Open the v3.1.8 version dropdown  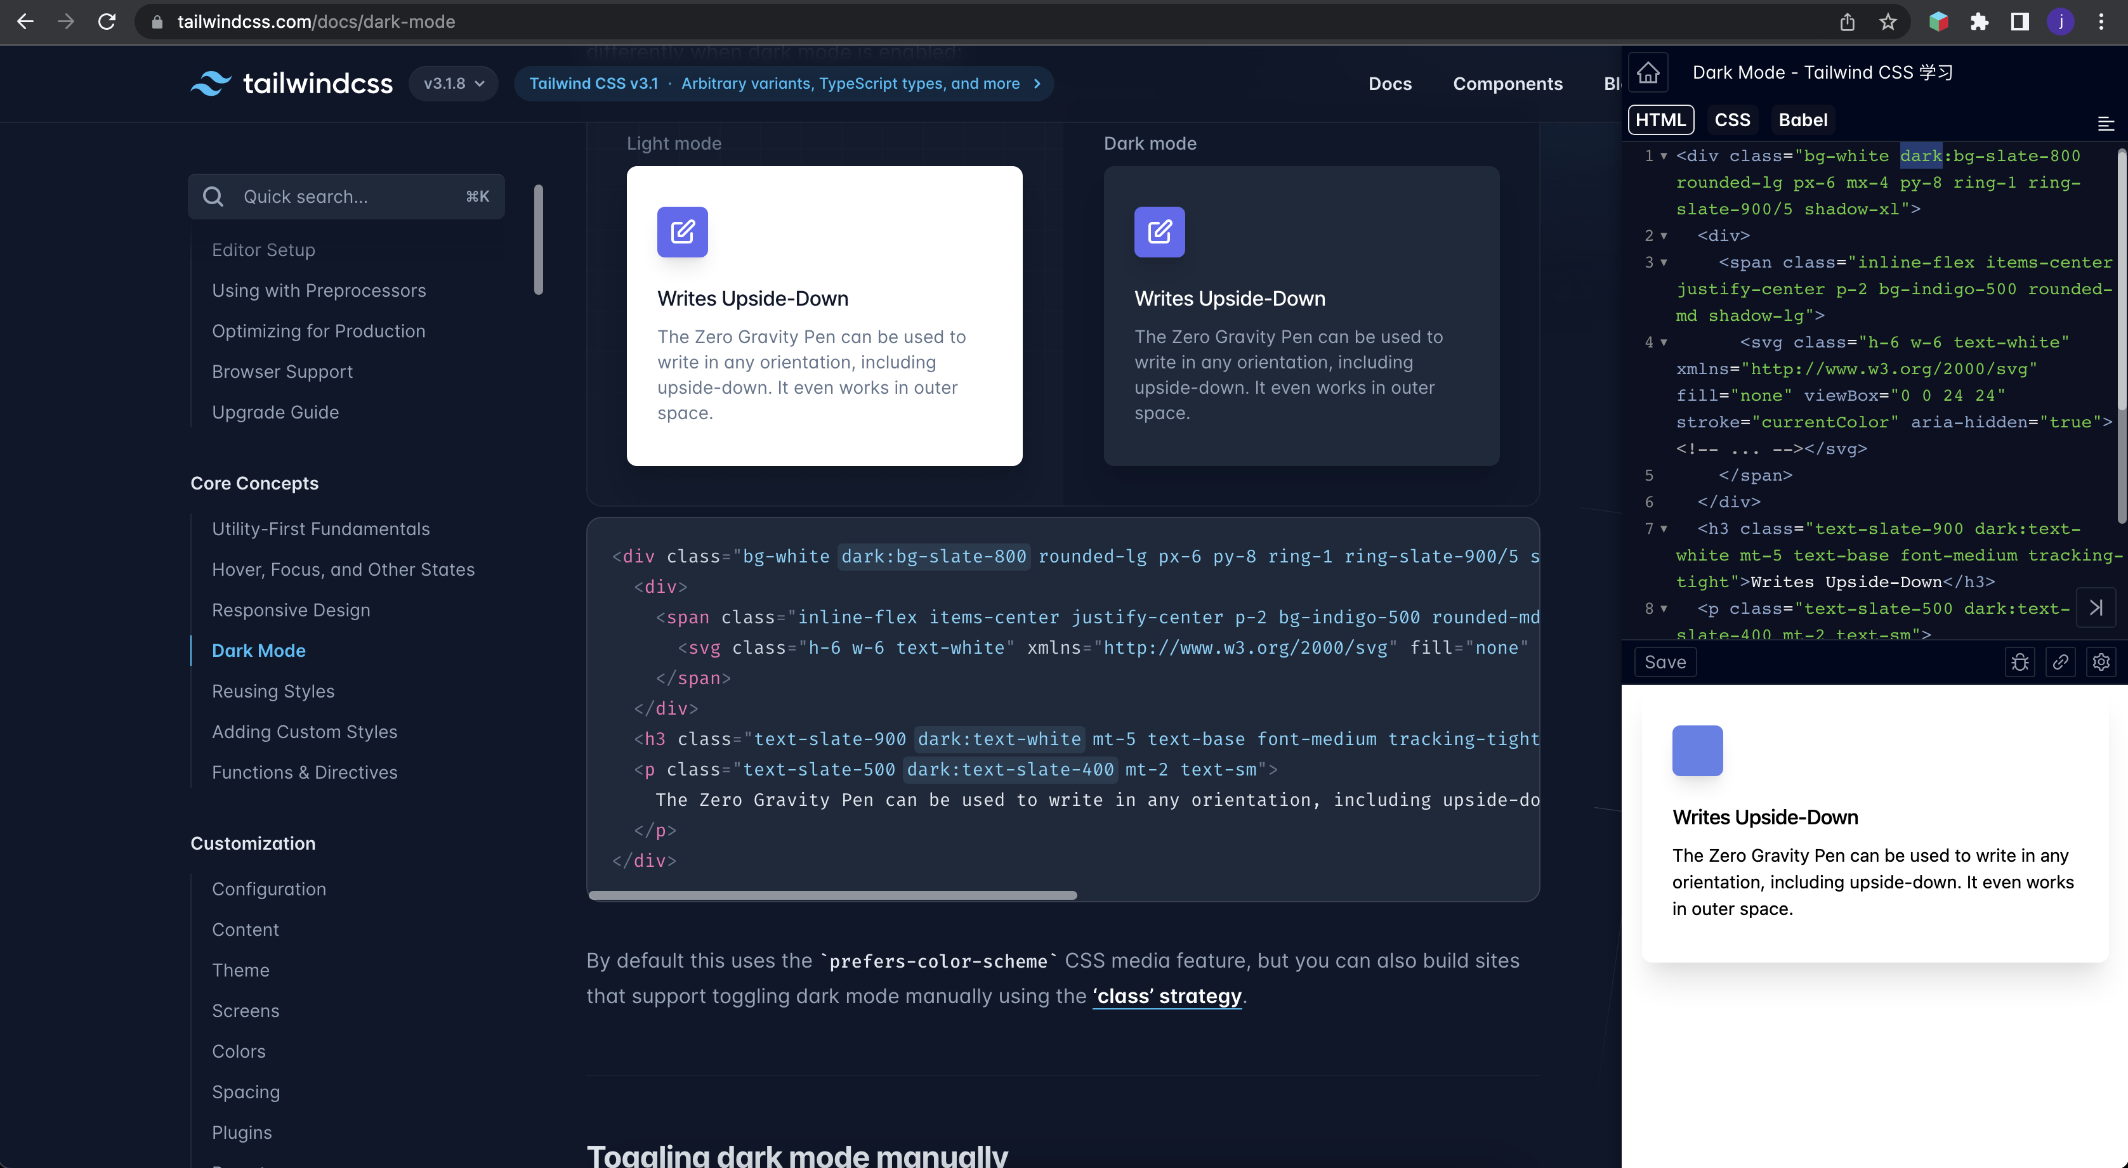(x=454, y=83)
